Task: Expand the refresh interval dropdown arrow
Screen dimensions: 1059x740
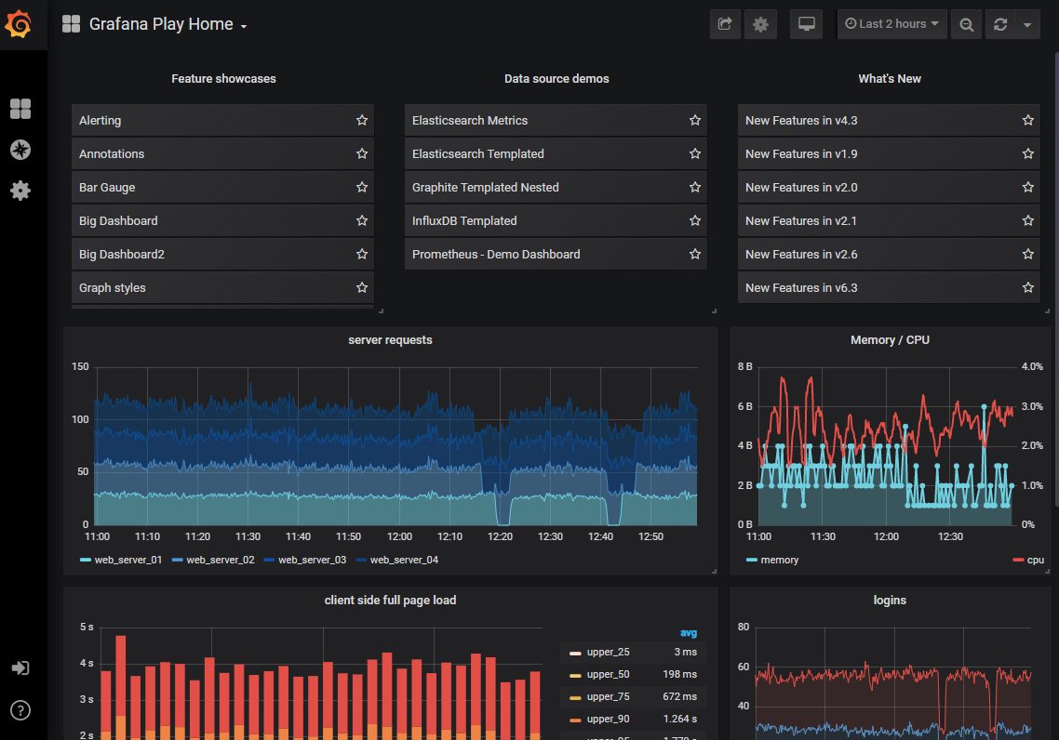Action: point(1027,24)
